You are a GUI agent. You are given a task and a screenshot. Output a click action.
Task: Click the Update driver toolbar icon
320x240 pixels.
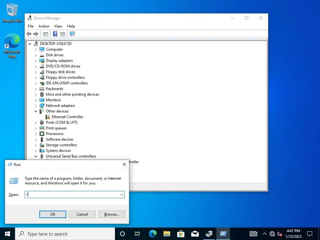tap(62, 34)
